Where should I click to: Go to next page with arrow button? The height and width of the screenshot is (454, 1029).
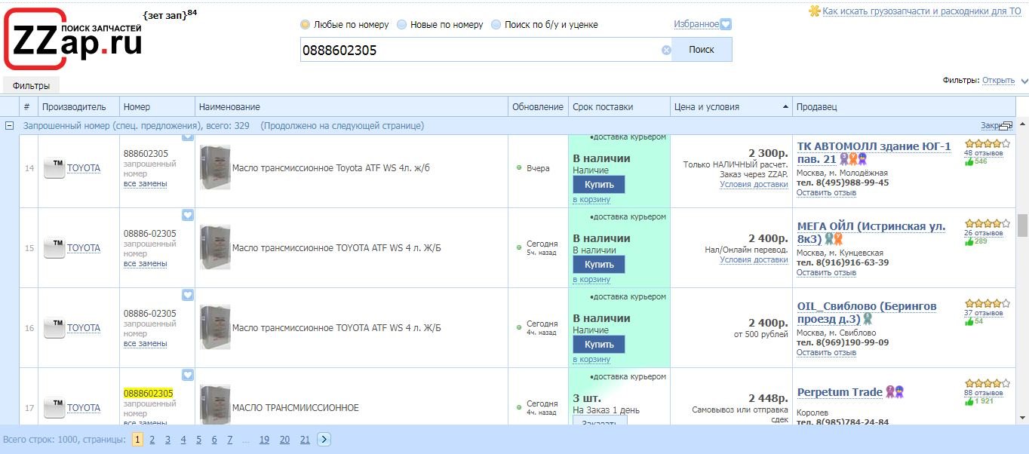324,440
